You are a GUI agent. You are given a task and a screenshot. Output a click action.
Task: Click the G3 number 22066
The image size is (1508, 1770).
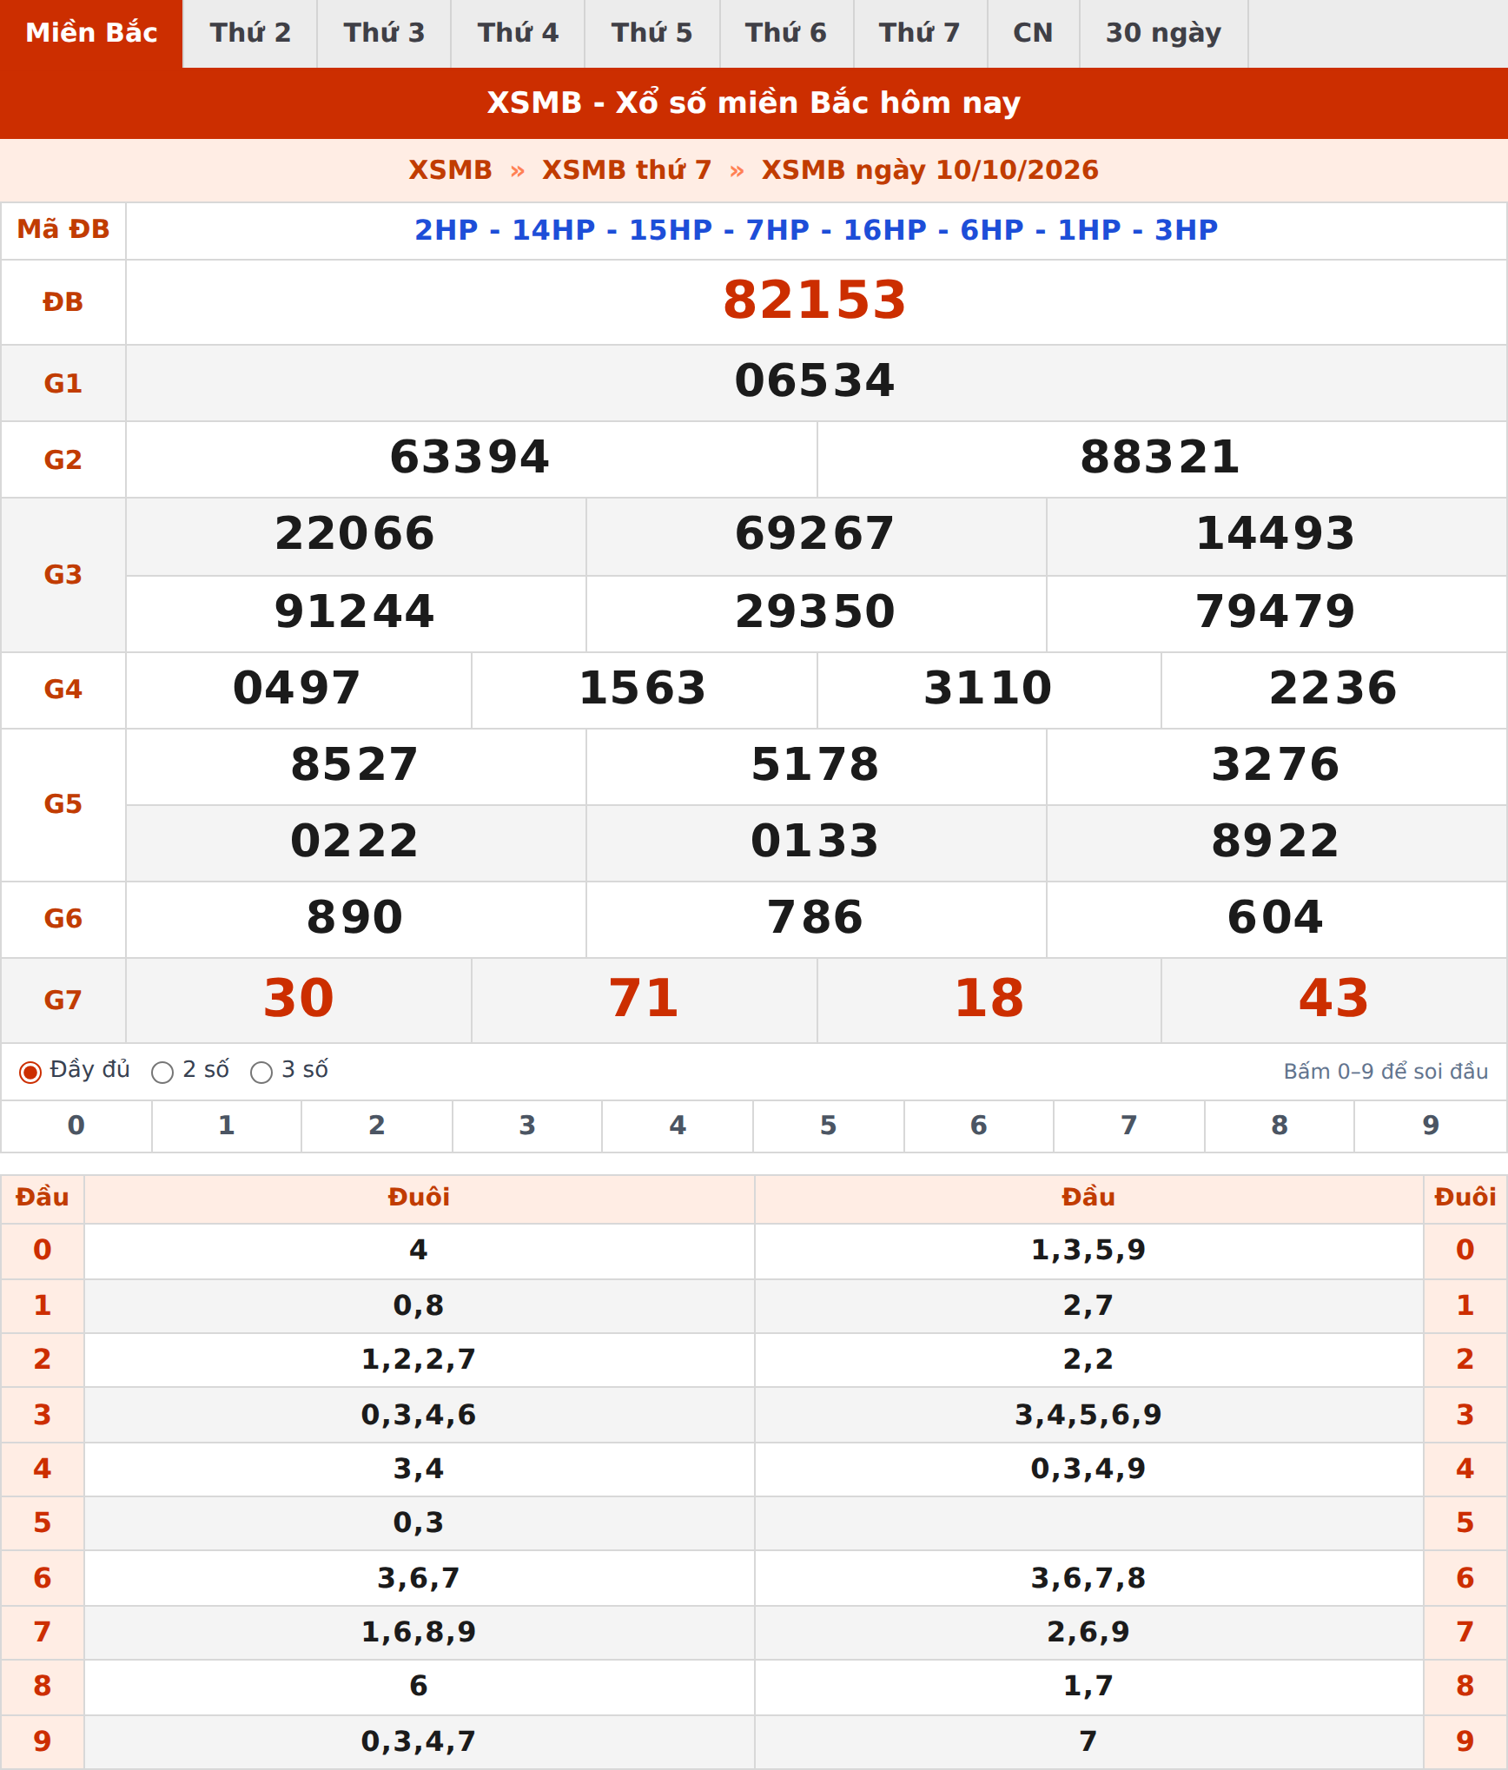pyautogui.click(x=355, y=534)
